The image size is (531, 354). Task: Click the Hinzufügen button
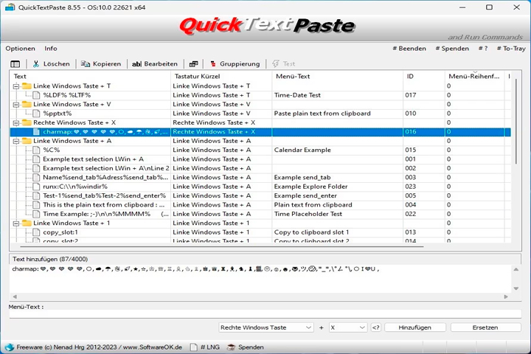point(414,327)
